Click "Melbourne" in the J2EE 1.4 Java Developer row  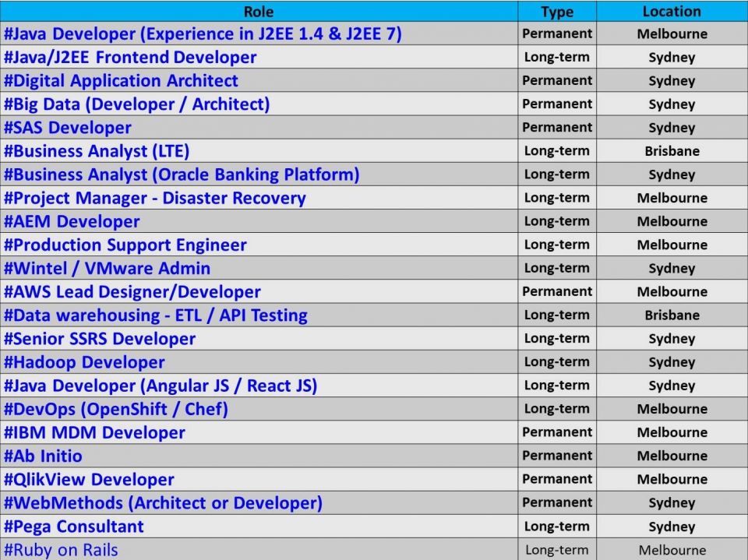click(x=672, y=33)
